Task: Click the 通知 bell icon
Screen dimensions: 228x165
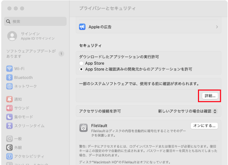Action: pos(9,99)
